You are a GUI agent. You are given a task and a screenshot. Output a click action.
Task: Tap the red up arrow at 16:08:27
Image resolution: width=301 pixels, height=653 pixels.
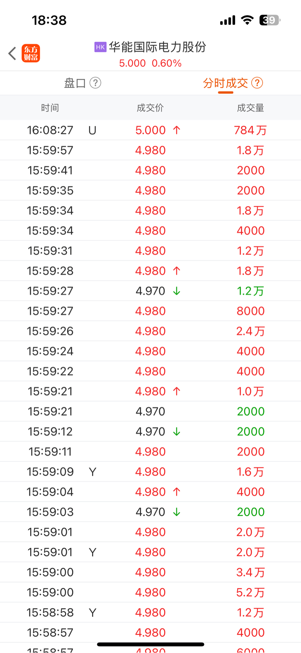coord(177,130)
